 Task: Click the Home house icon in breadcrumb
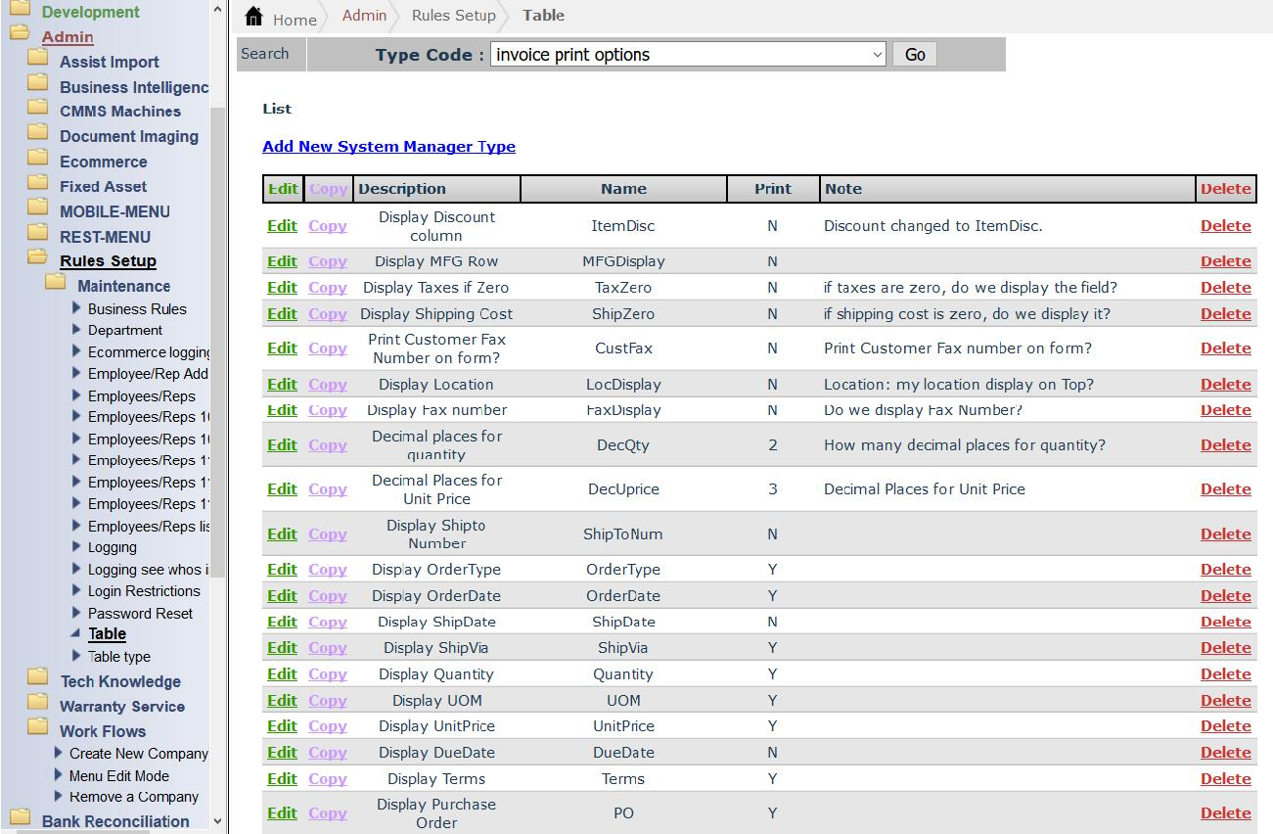(254, 17)
